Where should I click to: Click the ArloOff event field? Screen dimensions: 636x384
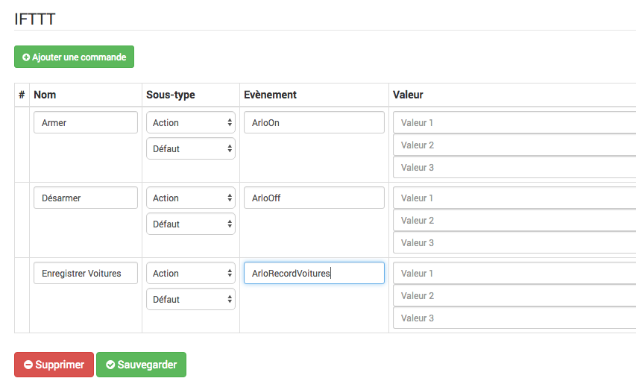click(314, 198)
